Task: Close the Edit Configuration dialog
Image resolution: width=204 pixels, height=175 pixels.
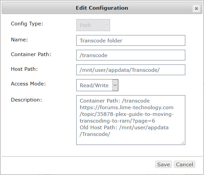Action: click(x=196, y=9)
